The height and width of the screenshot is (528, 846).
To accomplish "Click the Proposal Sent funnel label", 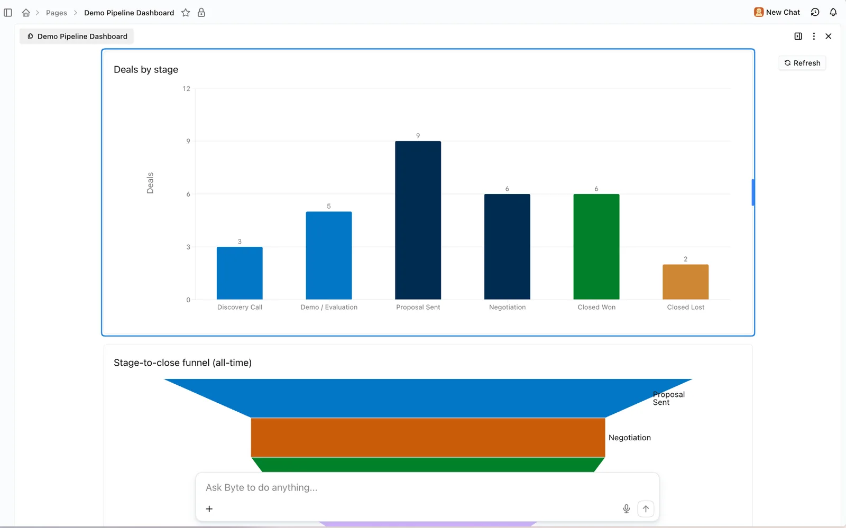I will click(668, 399).
